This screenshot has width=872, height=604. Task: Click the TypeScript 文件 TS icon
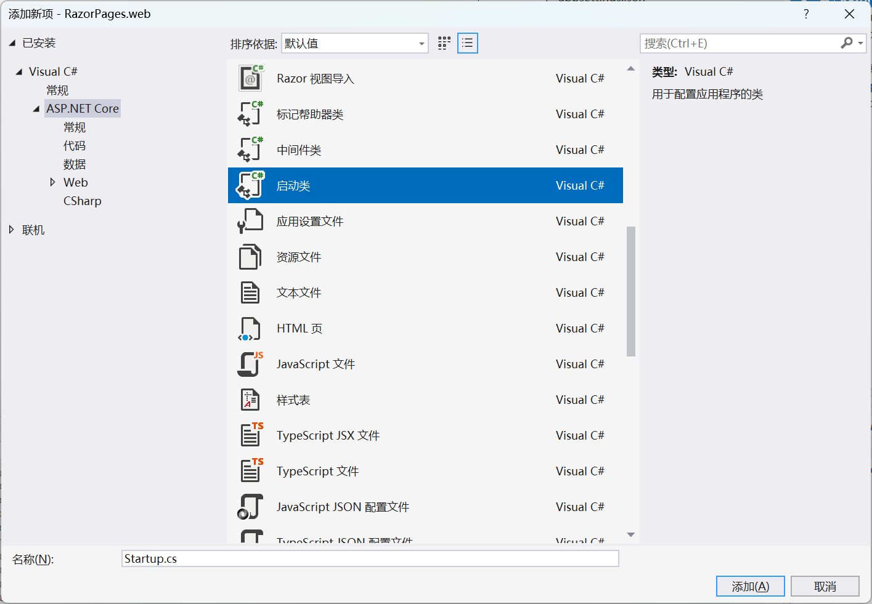coord(251,470)
